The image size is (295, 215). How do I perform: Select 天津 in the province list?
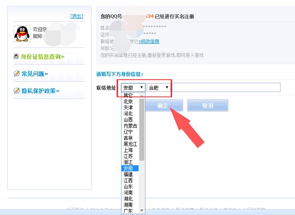[130, 107]
